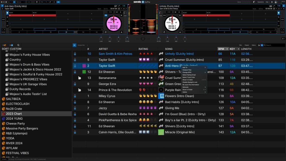
Task: Click the settings gear icon in top bar
Action: click(x=271, y=2)
